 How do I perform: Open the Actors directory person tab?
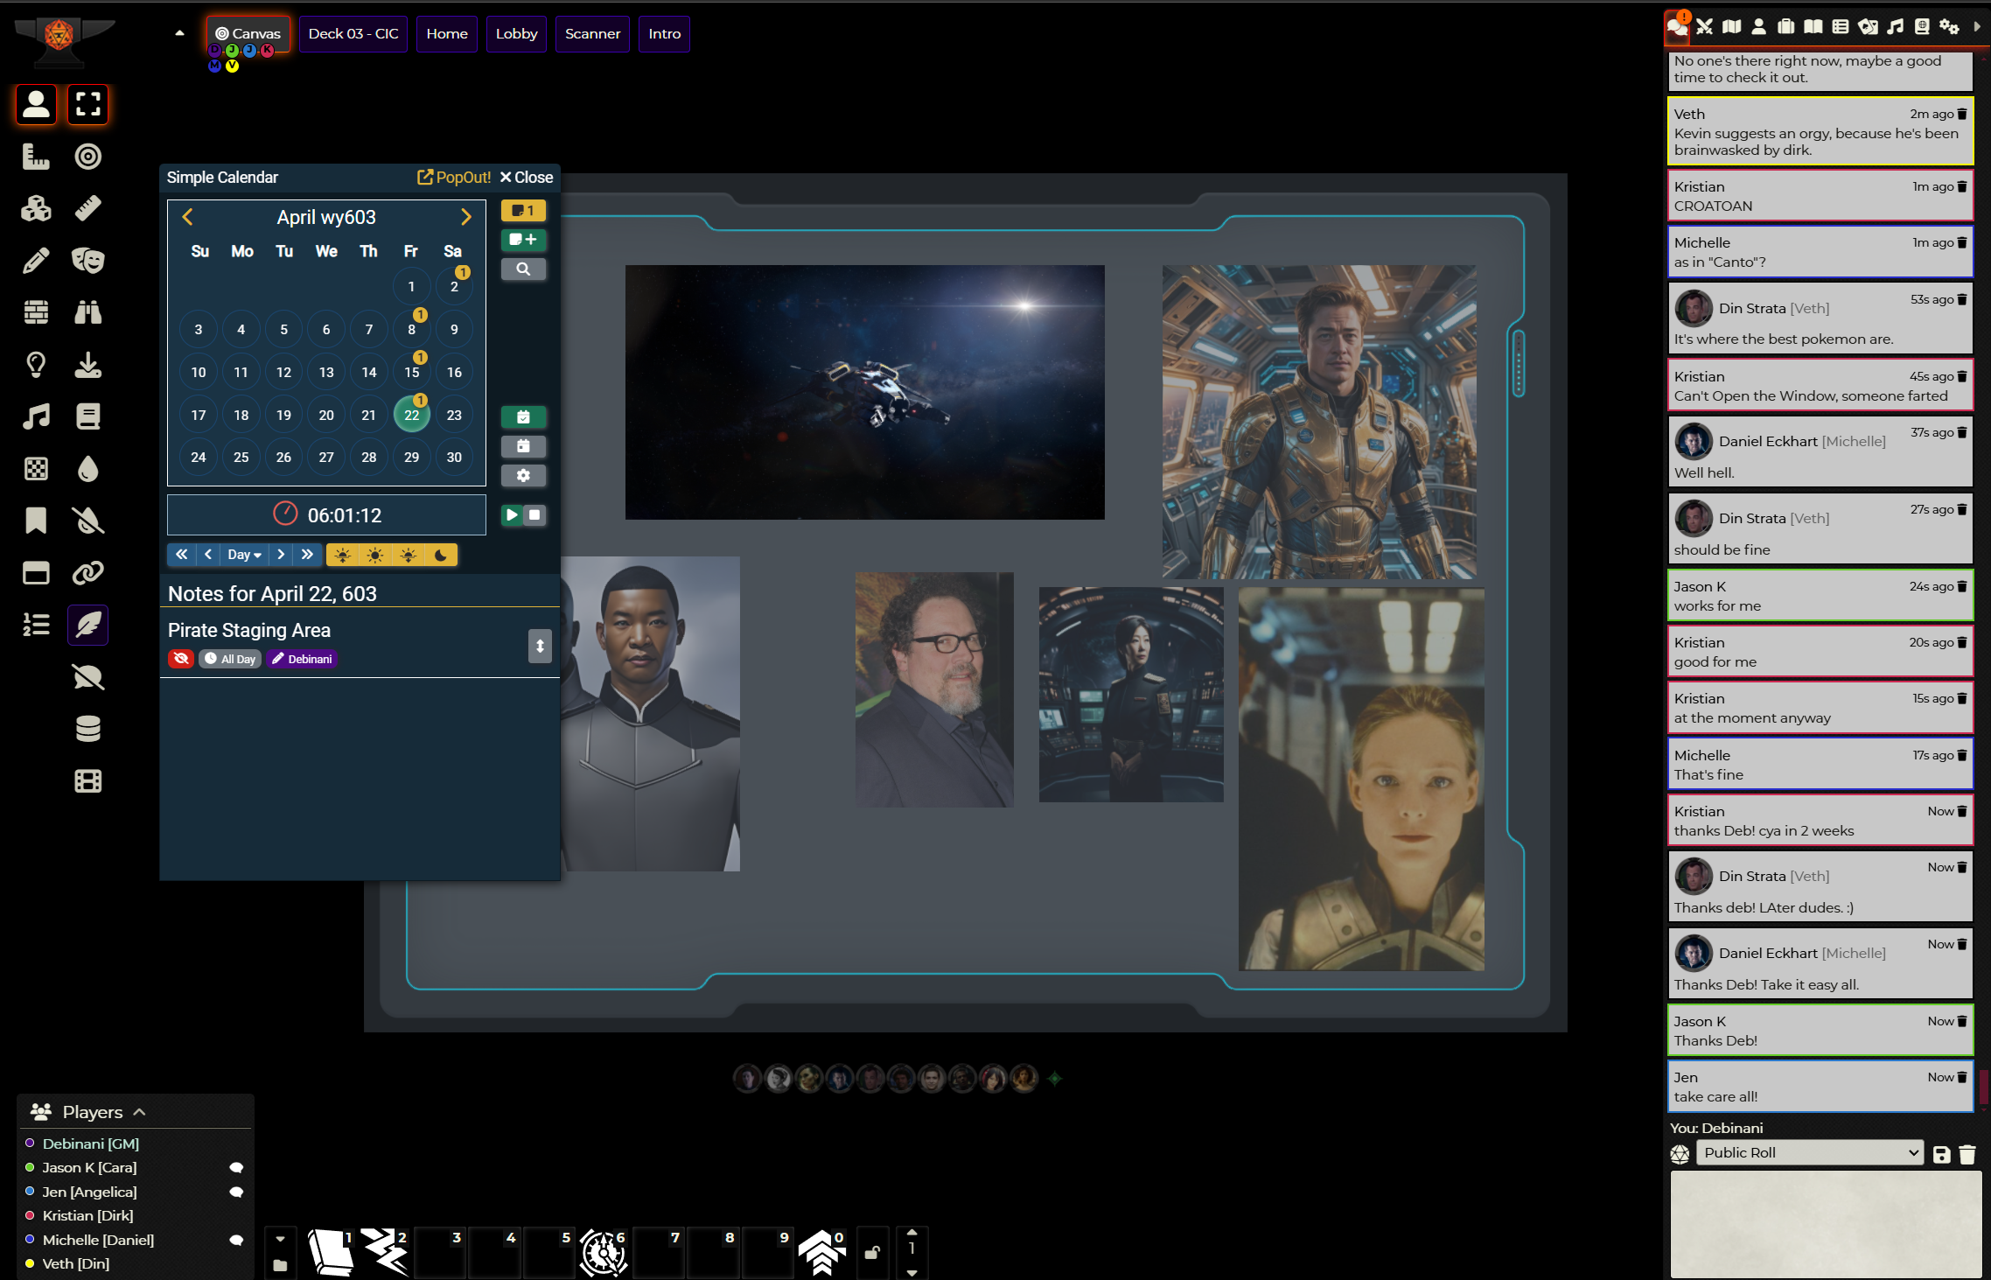click(1758, 27)
